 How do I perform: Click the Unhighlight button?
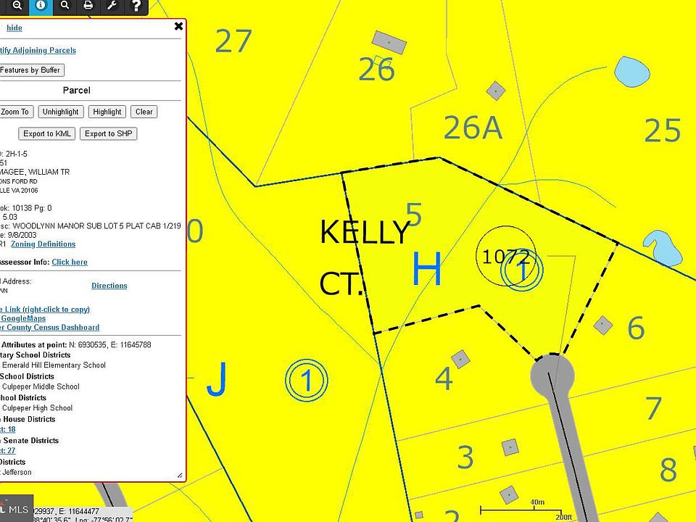click(60, 112)
